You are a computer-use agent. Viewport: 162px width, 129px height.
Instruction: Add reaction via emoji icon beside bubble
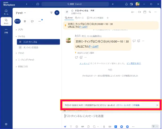coord(138,41)
